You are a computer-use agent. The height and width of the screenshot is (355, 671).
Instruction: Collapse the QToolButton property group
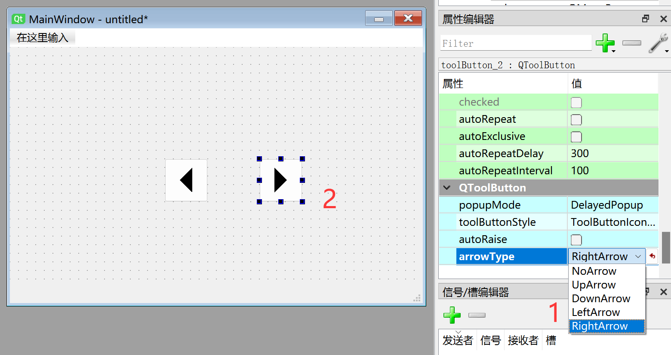(447, 188)
